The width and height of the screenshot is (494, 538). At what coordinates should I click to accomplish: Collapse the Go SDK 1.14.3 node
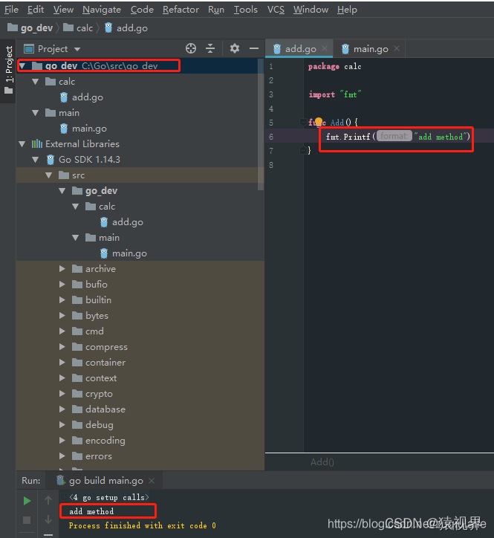(36, 160)
